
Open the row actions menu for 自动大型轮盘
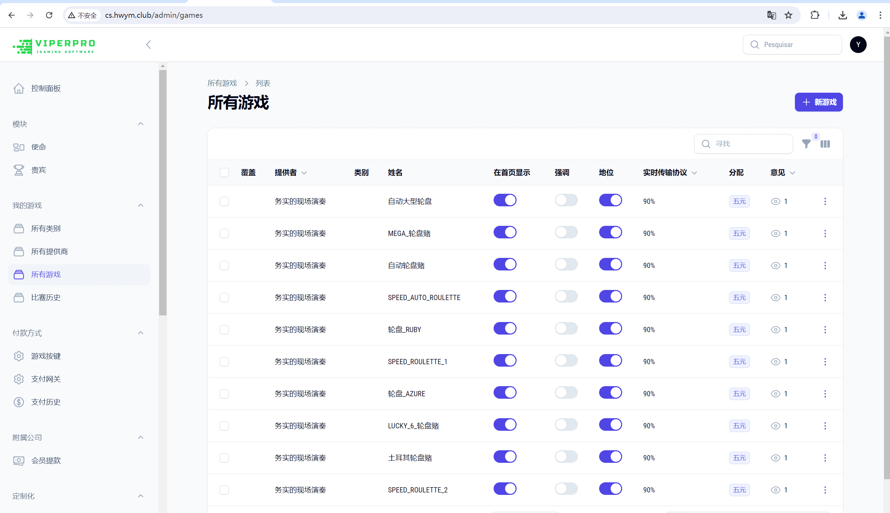pyautogui.click(x=825, y=201)
